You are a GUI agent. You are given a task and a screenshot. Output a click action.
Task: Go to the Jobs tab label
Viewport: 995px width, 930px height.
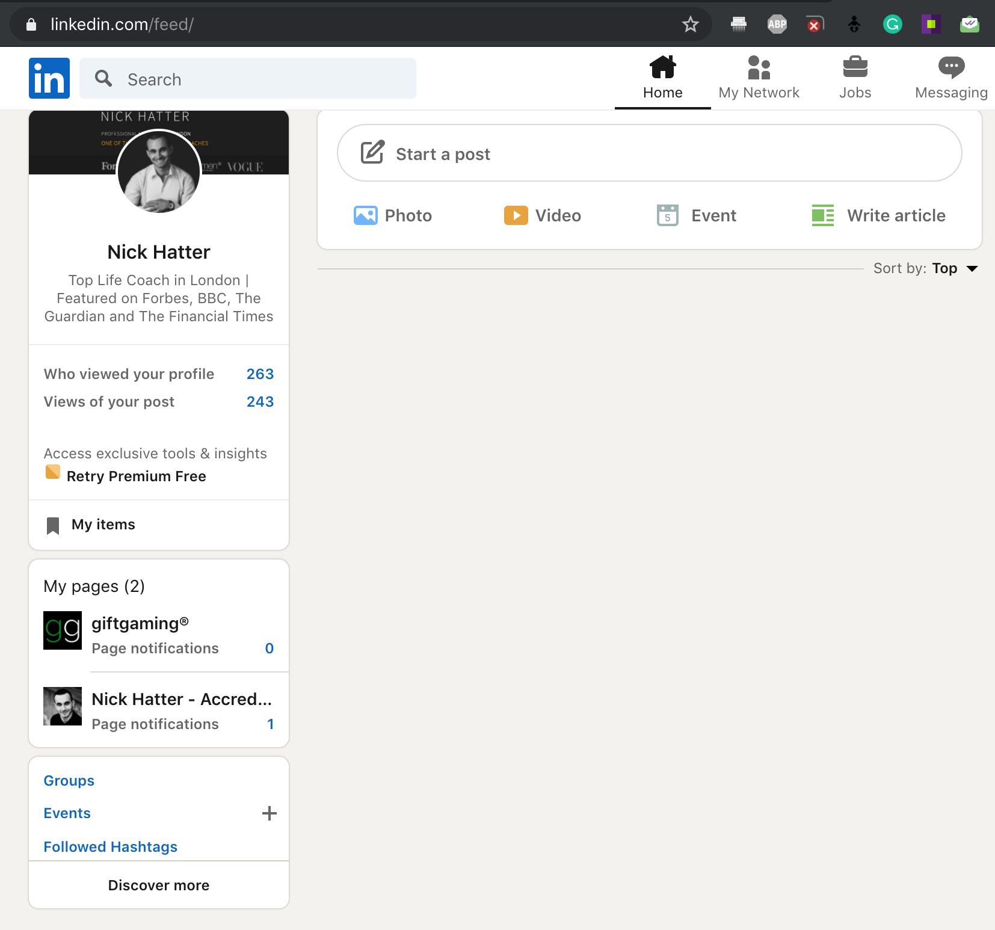click(855, 93)
